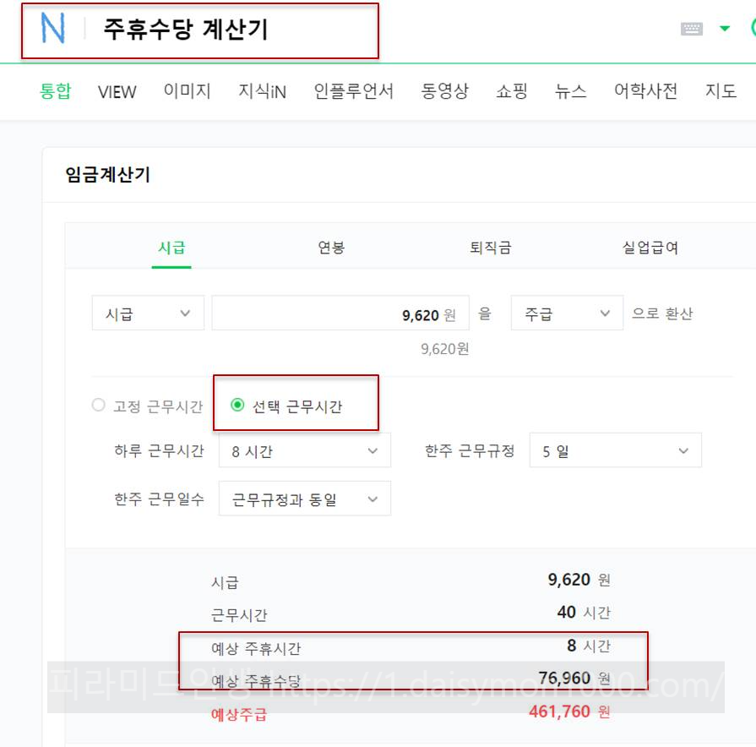Open the 한주 근무규정 5일 dropdown
The image size is (756, 747).
click(x=614, y=450)
